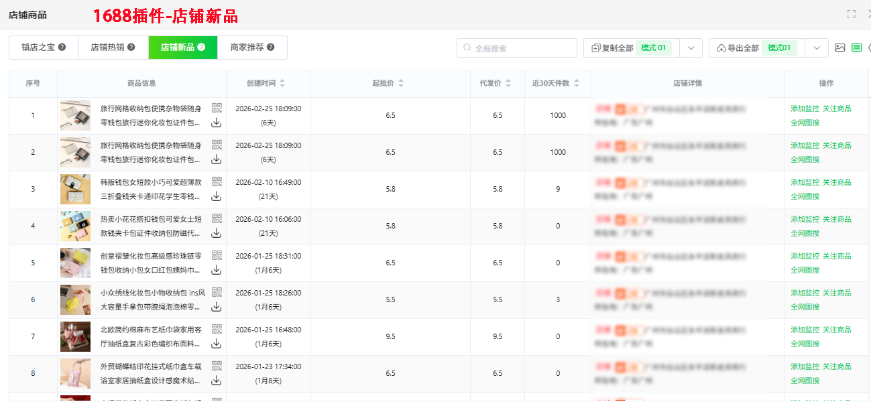Switch to the 店铺热销 tab
Screen dimensions: 871x402
[107, 48]
